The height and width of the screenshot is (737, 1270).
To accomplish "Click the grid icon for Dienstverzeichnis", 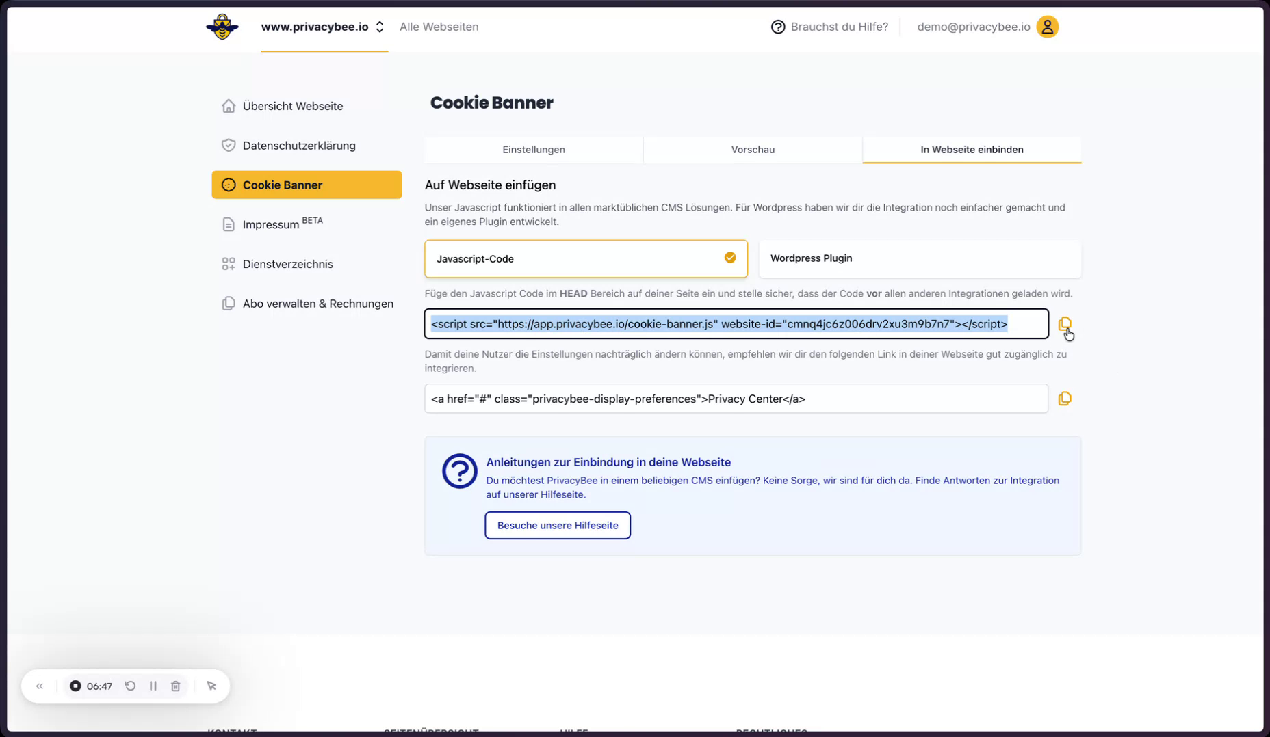I will [229, 264].
